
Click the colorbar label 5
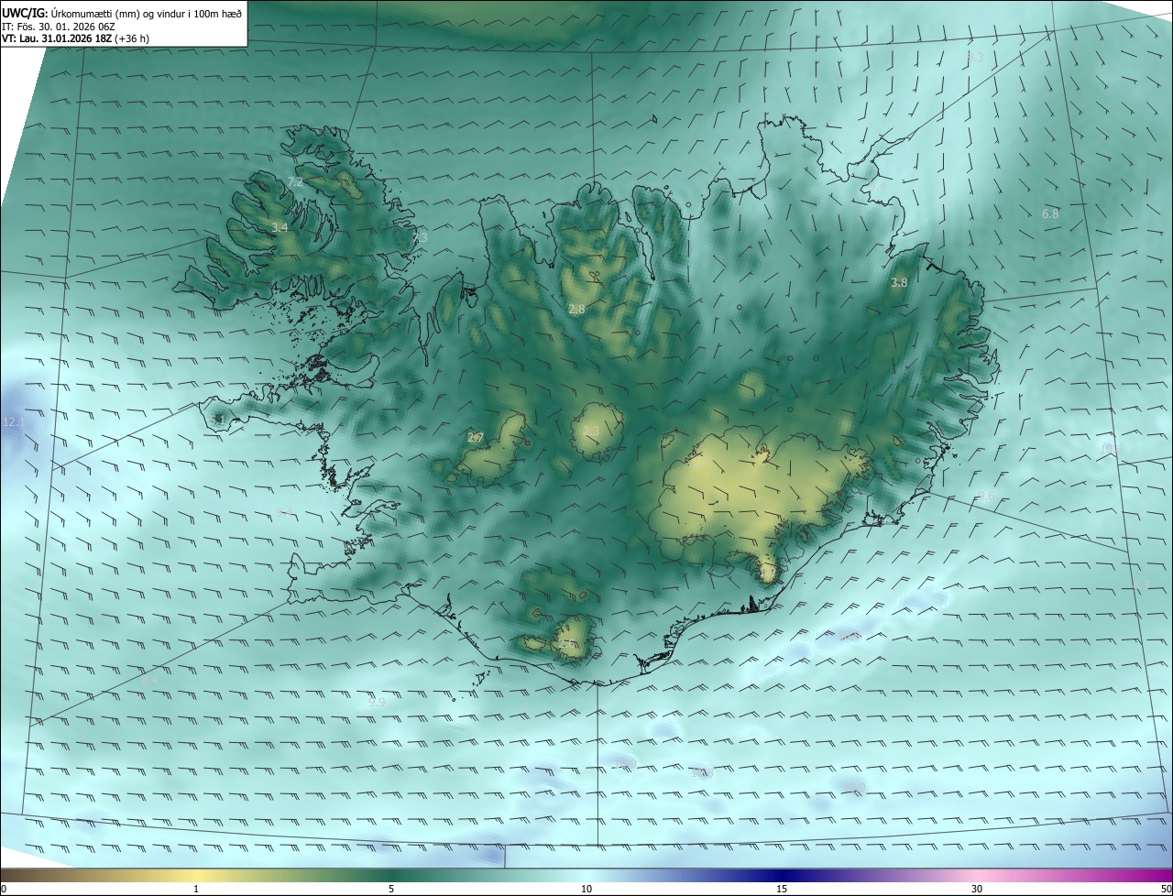click(391, 889)
